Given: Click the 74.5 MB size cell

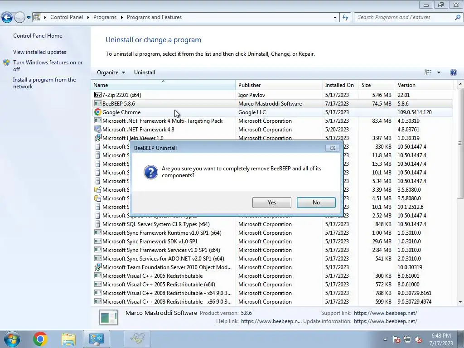Looking at the screenshot, I should tap(382, 104).
